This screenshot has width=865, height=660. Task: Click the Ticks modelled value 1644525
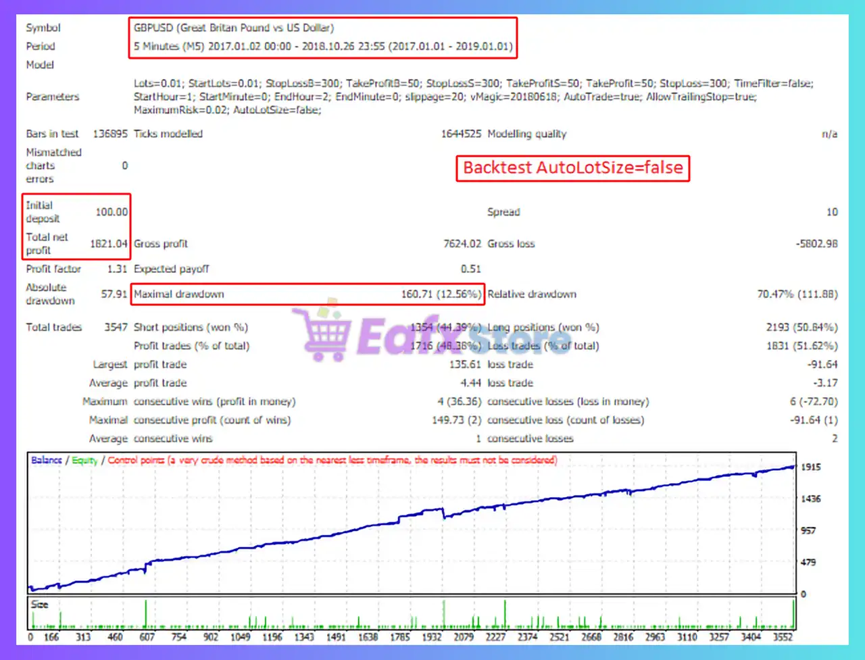coord(462,133)
